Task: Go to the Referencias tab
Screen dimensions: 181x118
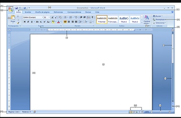Action: point(58,12)
